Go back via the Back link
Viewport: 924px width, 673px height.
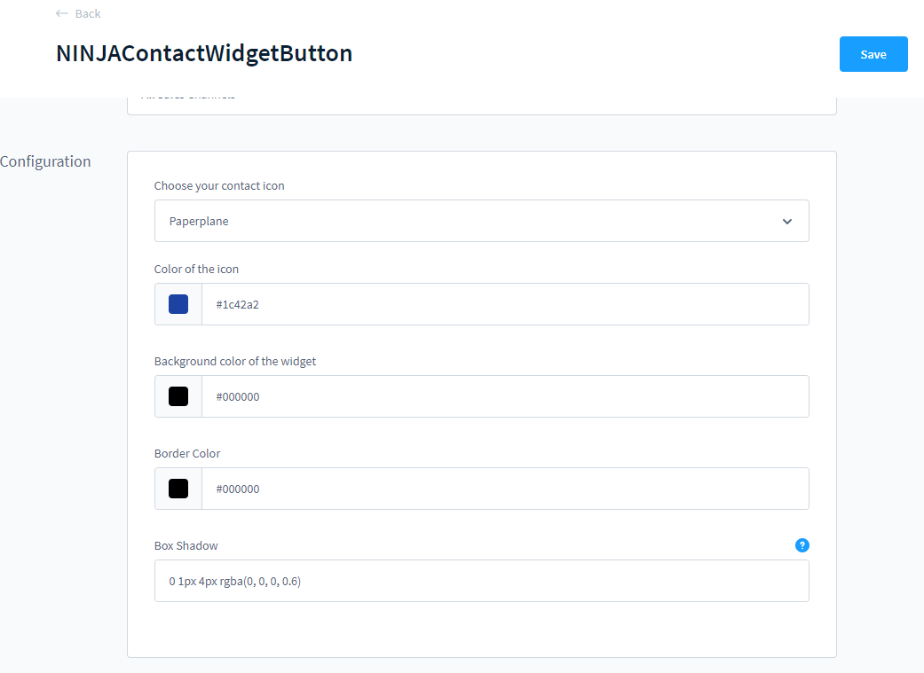point(78,13)
